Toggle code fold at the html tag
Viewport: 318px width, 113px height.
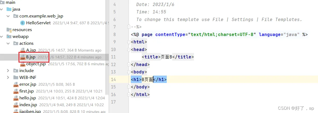[129, 42]
